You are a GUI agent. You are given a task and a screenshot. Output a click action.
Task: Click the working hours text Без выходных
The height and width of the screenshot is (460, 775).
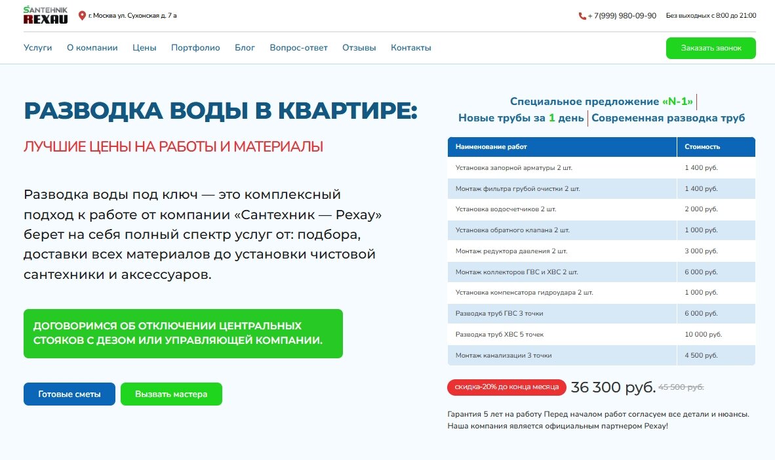pyautogui.click(x=711, y=16)
